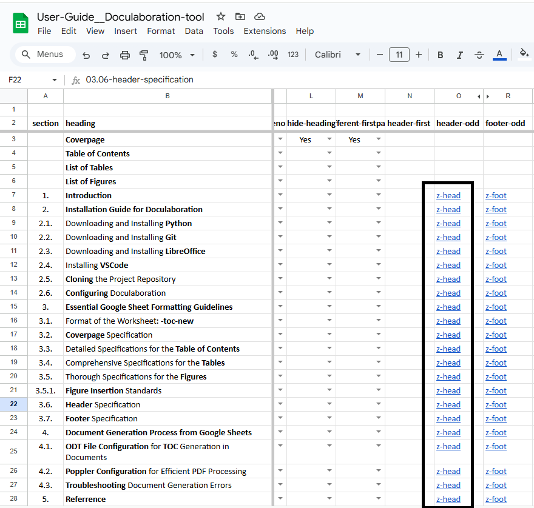The image size is (534, 508).
Task: Select cell with section number 3.5.1.
Action: point(46,390)
